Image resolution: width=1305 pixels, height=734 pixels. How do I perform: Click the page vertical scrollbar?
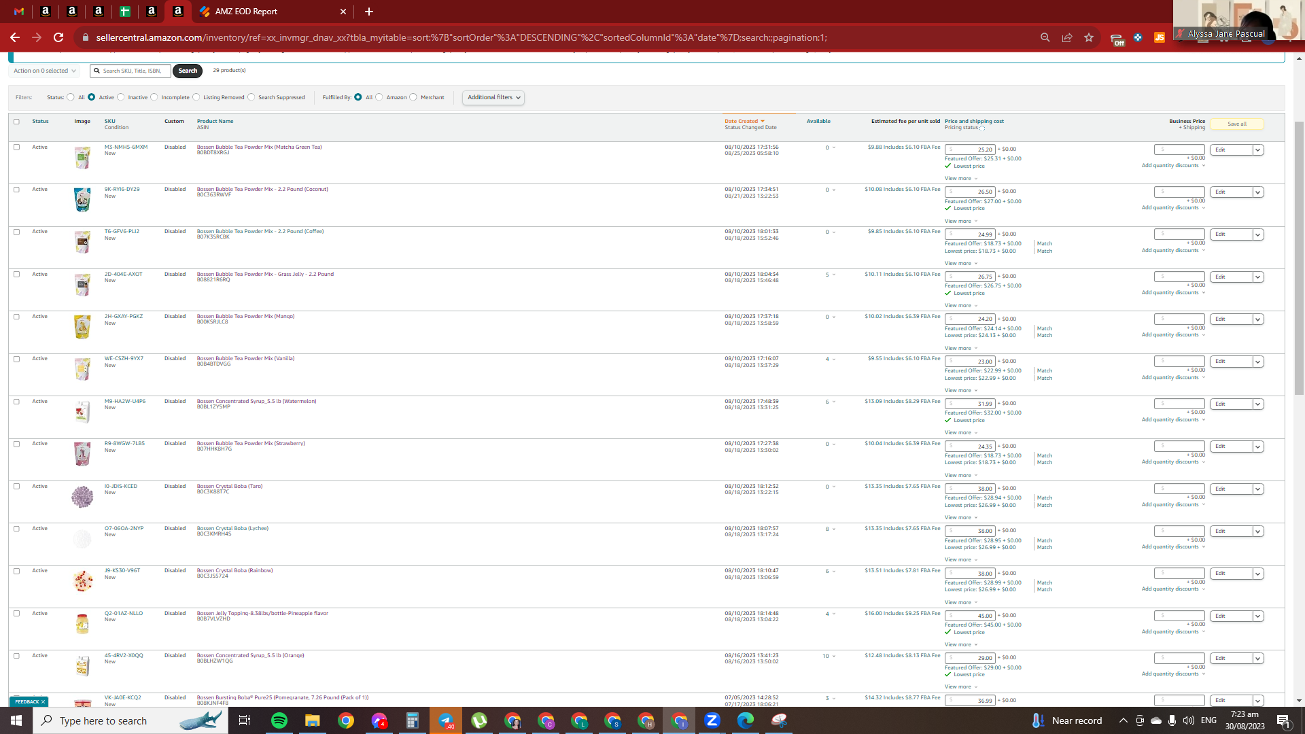tap(1299, 258)
